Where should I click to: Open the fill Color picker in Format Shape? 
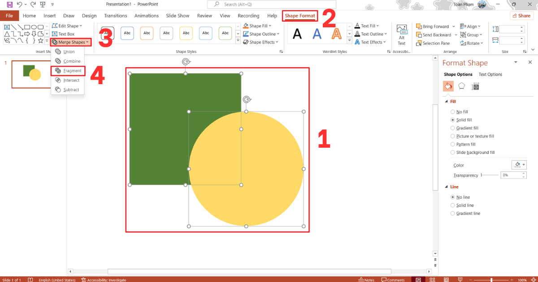point(519,165)
